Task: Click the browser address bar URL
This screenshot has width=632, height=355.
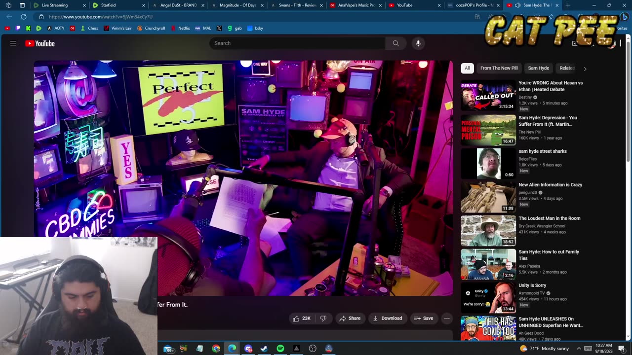Action: [x=101, y=17]
